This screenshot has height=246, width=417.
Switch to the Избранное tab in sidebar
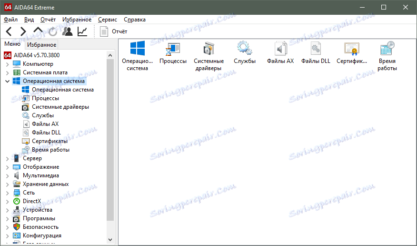42,45
